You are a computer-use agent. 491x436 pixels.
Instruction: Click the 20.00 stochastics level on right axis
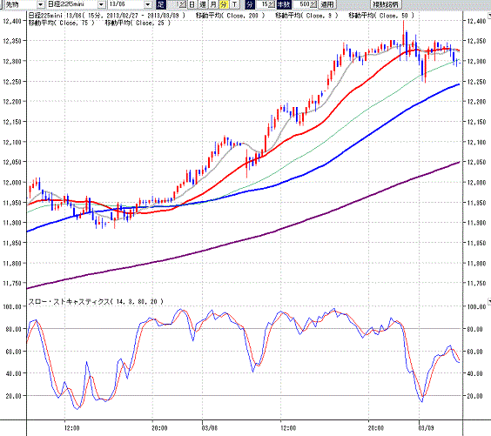474,396
